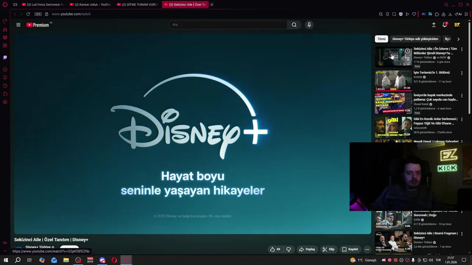This screenshot has width=472, height=265.
Task: Toggle the ad blocker shield icon
Action: pos(401,14)
